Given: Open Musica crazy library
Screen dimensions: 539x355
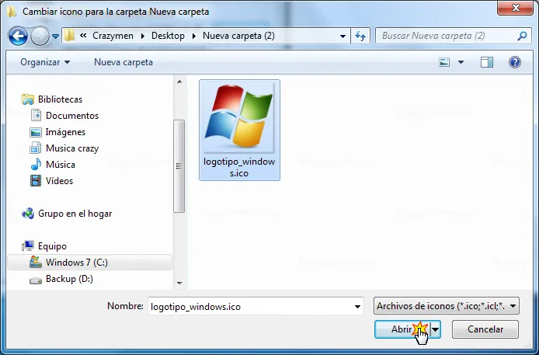Looking at the screenshot, I should pyautogui.click(x=64, y=148).
